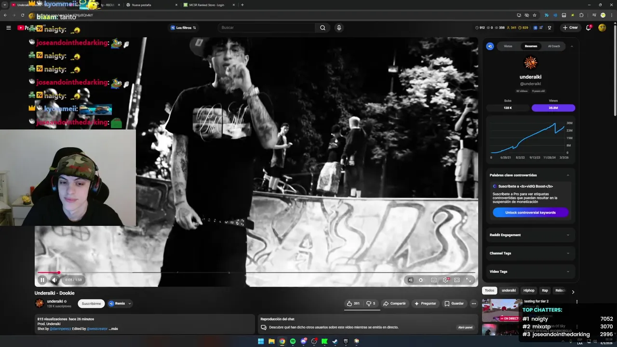Viewport: 617px width, 347px height.
Task: Focus the Buscar search field
Action: [x=267, y=27]
